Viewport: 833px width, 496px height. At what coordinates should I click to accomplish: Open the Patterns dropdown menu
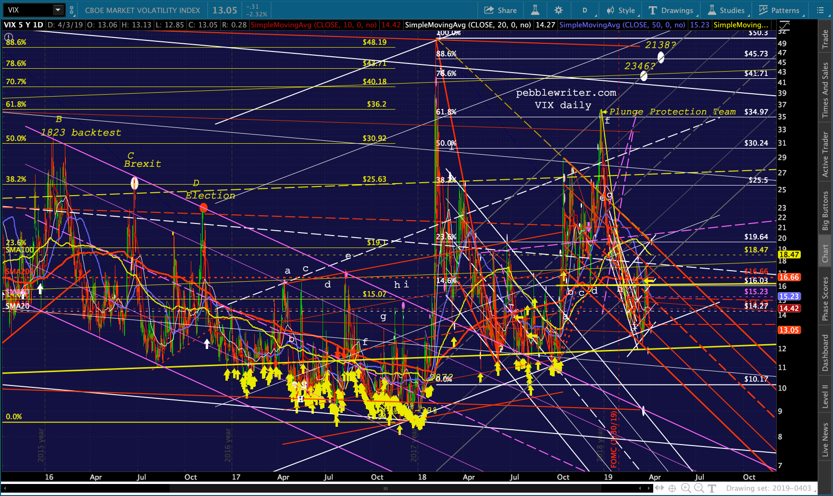[x=779, y=10]
